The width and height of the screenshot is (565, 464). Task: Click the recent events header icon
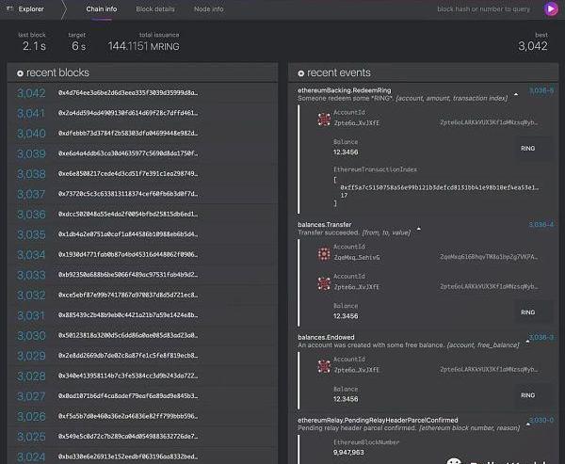tap(301, 73)
